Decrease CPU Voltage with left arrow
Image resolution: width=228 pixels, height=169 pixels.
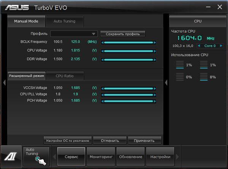(102, 51)
